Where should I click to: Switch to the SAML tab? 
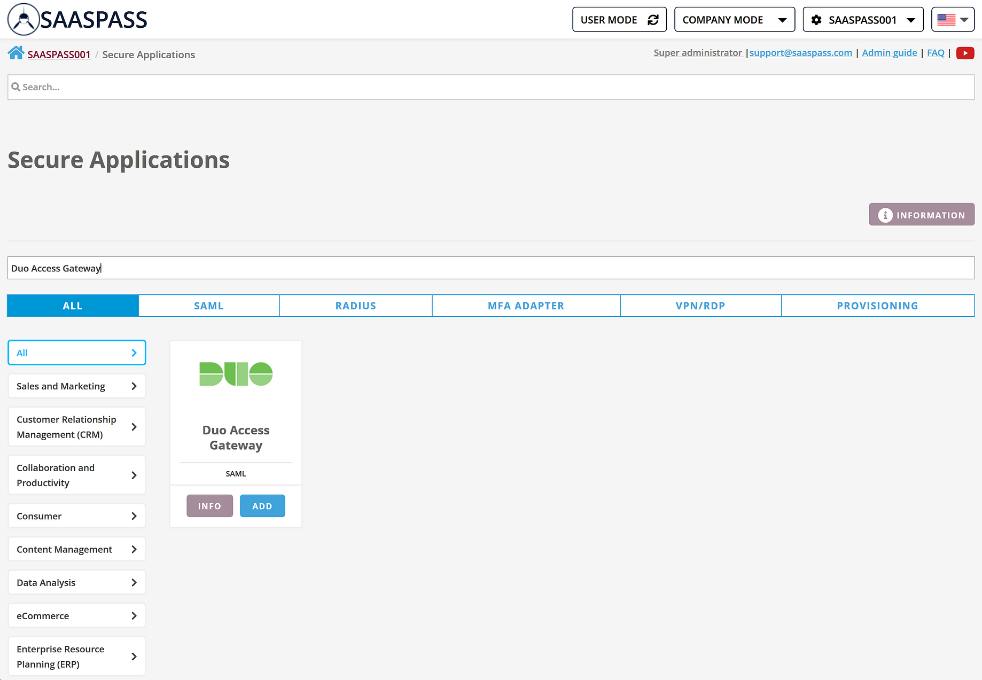click(209, 306)
